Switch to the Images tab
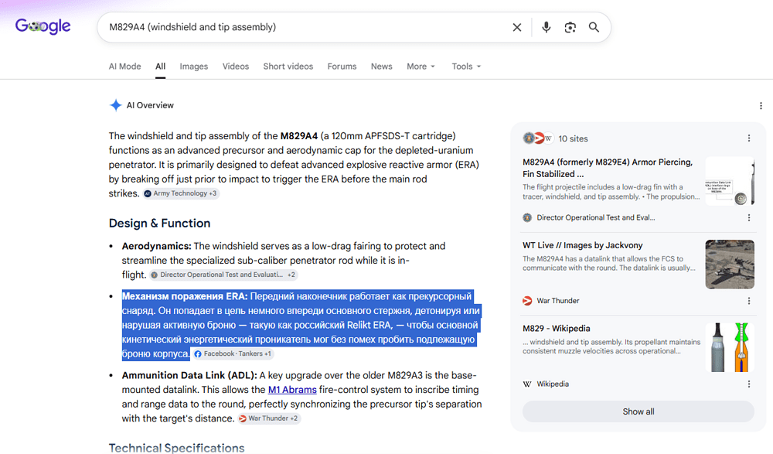The image size is (773, 454). [194, 66]
